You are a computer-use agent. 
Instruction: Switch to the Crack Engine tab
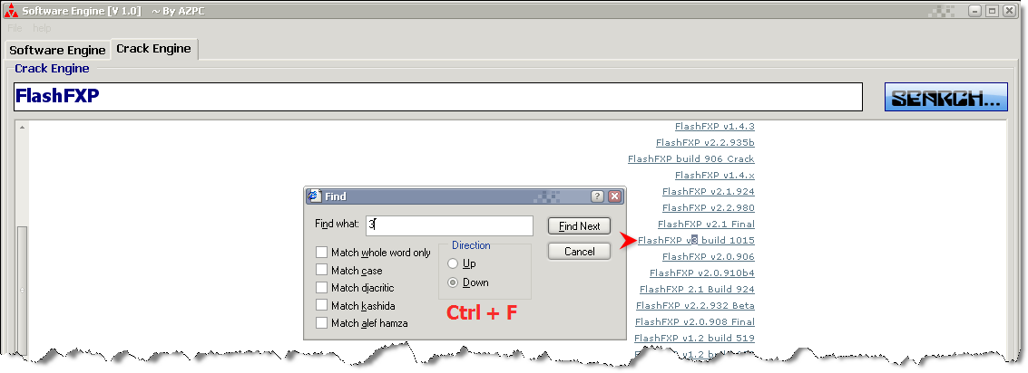point(154,48)
